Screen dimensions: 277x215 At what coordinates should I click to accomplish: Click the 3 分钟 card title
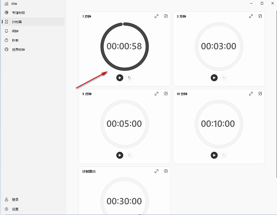[181, 17]
